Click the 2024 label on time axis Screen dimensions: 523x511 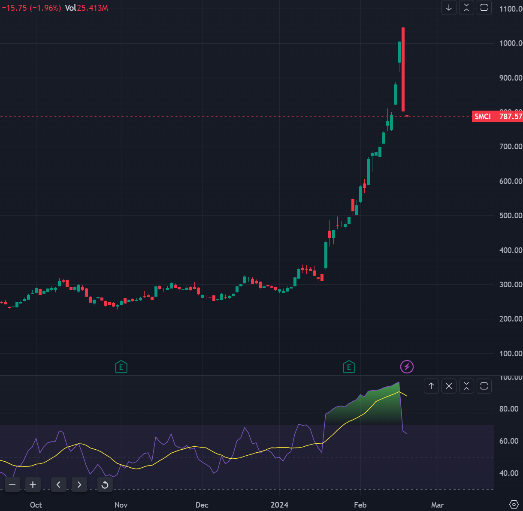coord(279,505)
